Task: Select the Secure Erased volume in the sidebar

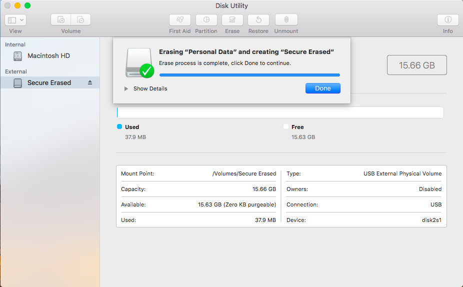Action: (49, 82)
